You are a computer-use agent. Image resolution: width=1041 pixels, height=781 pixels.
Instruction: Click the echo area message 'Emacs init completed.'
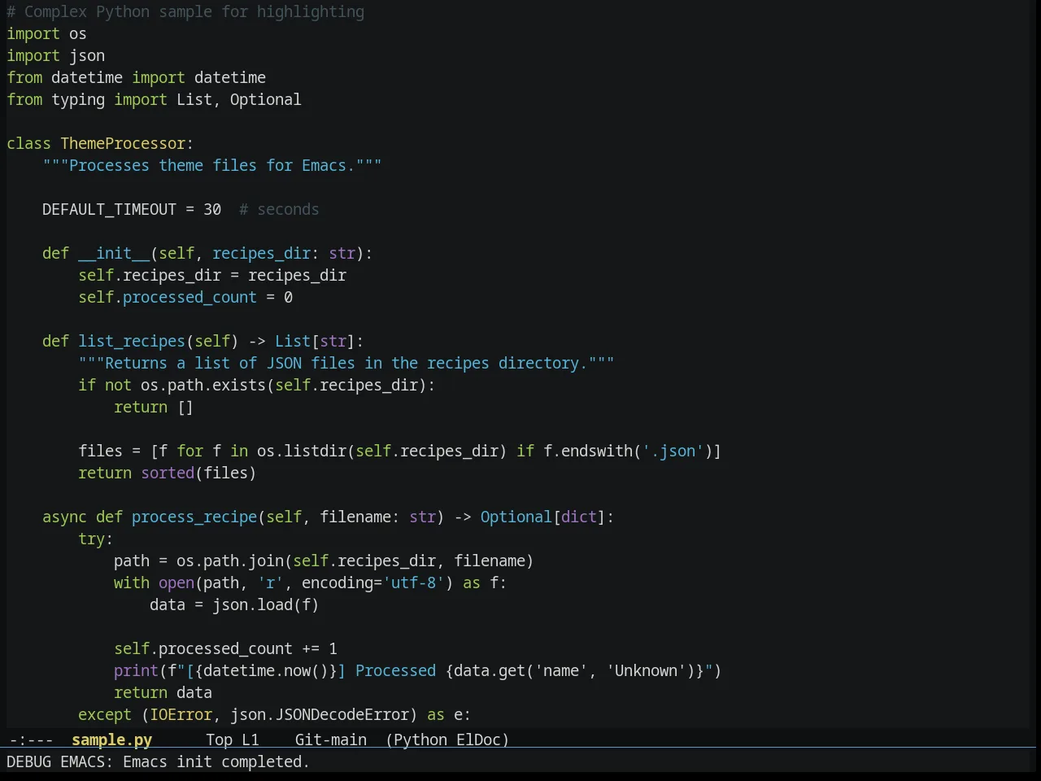tap(216, 761)
